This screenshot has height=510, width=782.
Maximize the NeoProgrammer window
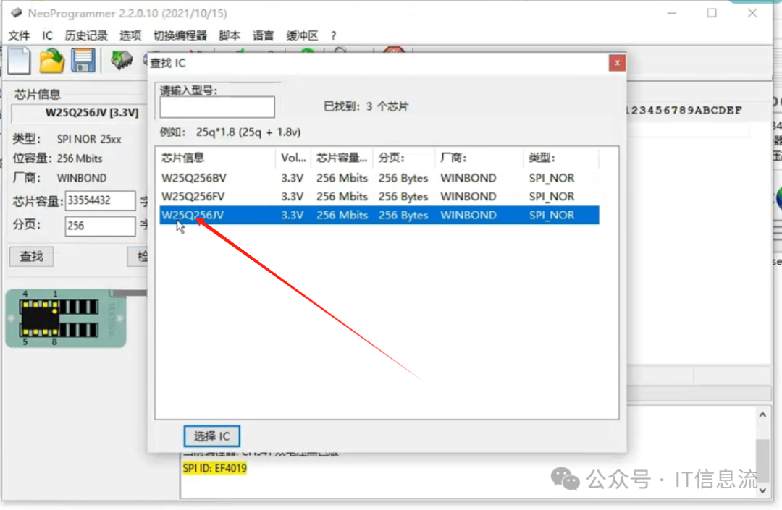pyautogui.click(x=712, y=13)
